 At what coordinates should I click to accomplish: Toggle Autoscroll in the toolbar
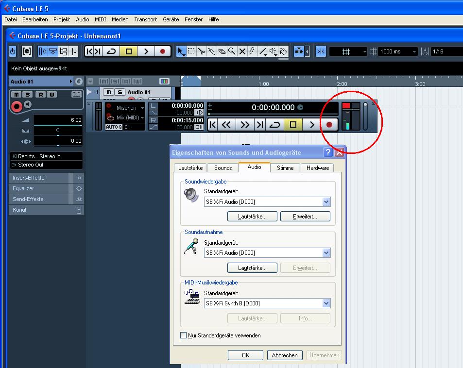tap(299, 51)
